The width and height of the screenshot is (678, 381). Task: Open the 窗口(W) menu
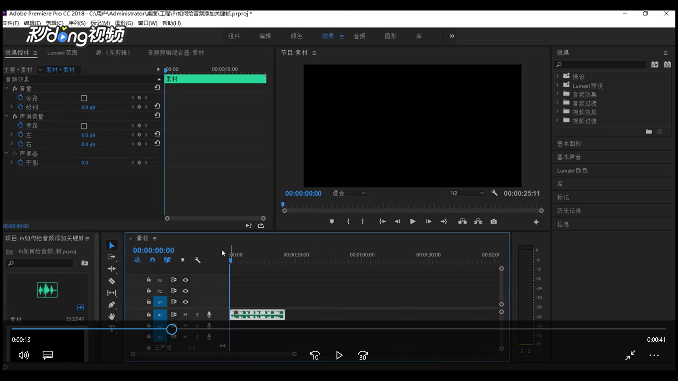(x=147, y=23)
